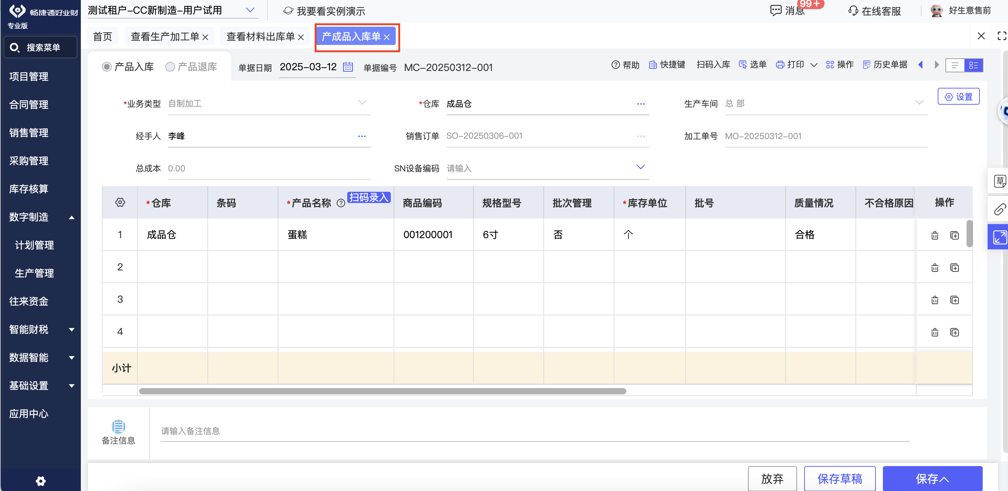The width and height of the screenshot is (1008, 491).
Task: Open the 生产车间 dropdown
Action: pyautogui.click(x=919, y=103)
